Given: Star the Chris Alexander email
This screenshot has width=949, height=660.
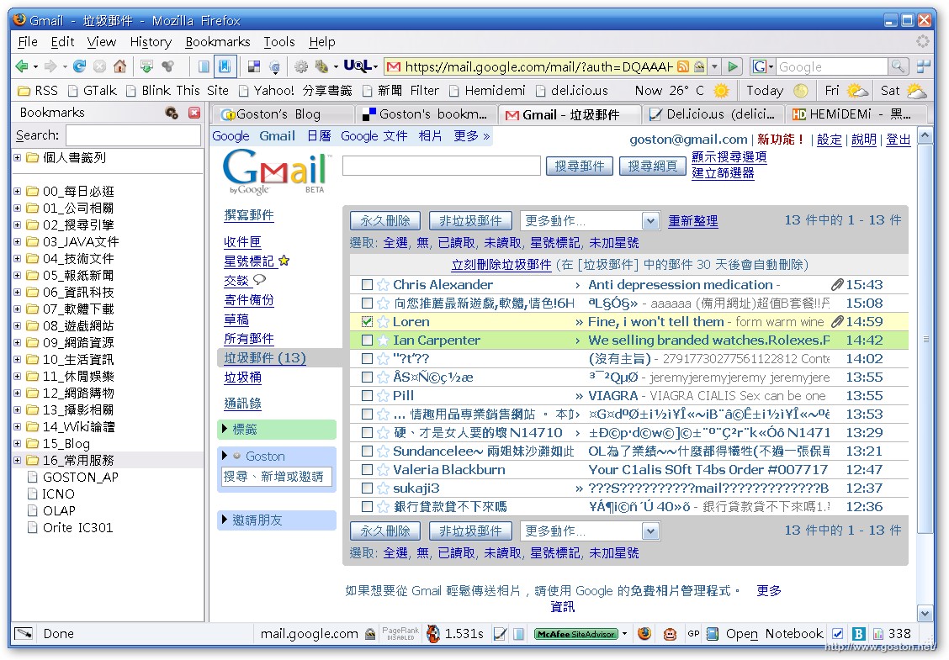Looking at the screenshot, I should click(383, 285).
